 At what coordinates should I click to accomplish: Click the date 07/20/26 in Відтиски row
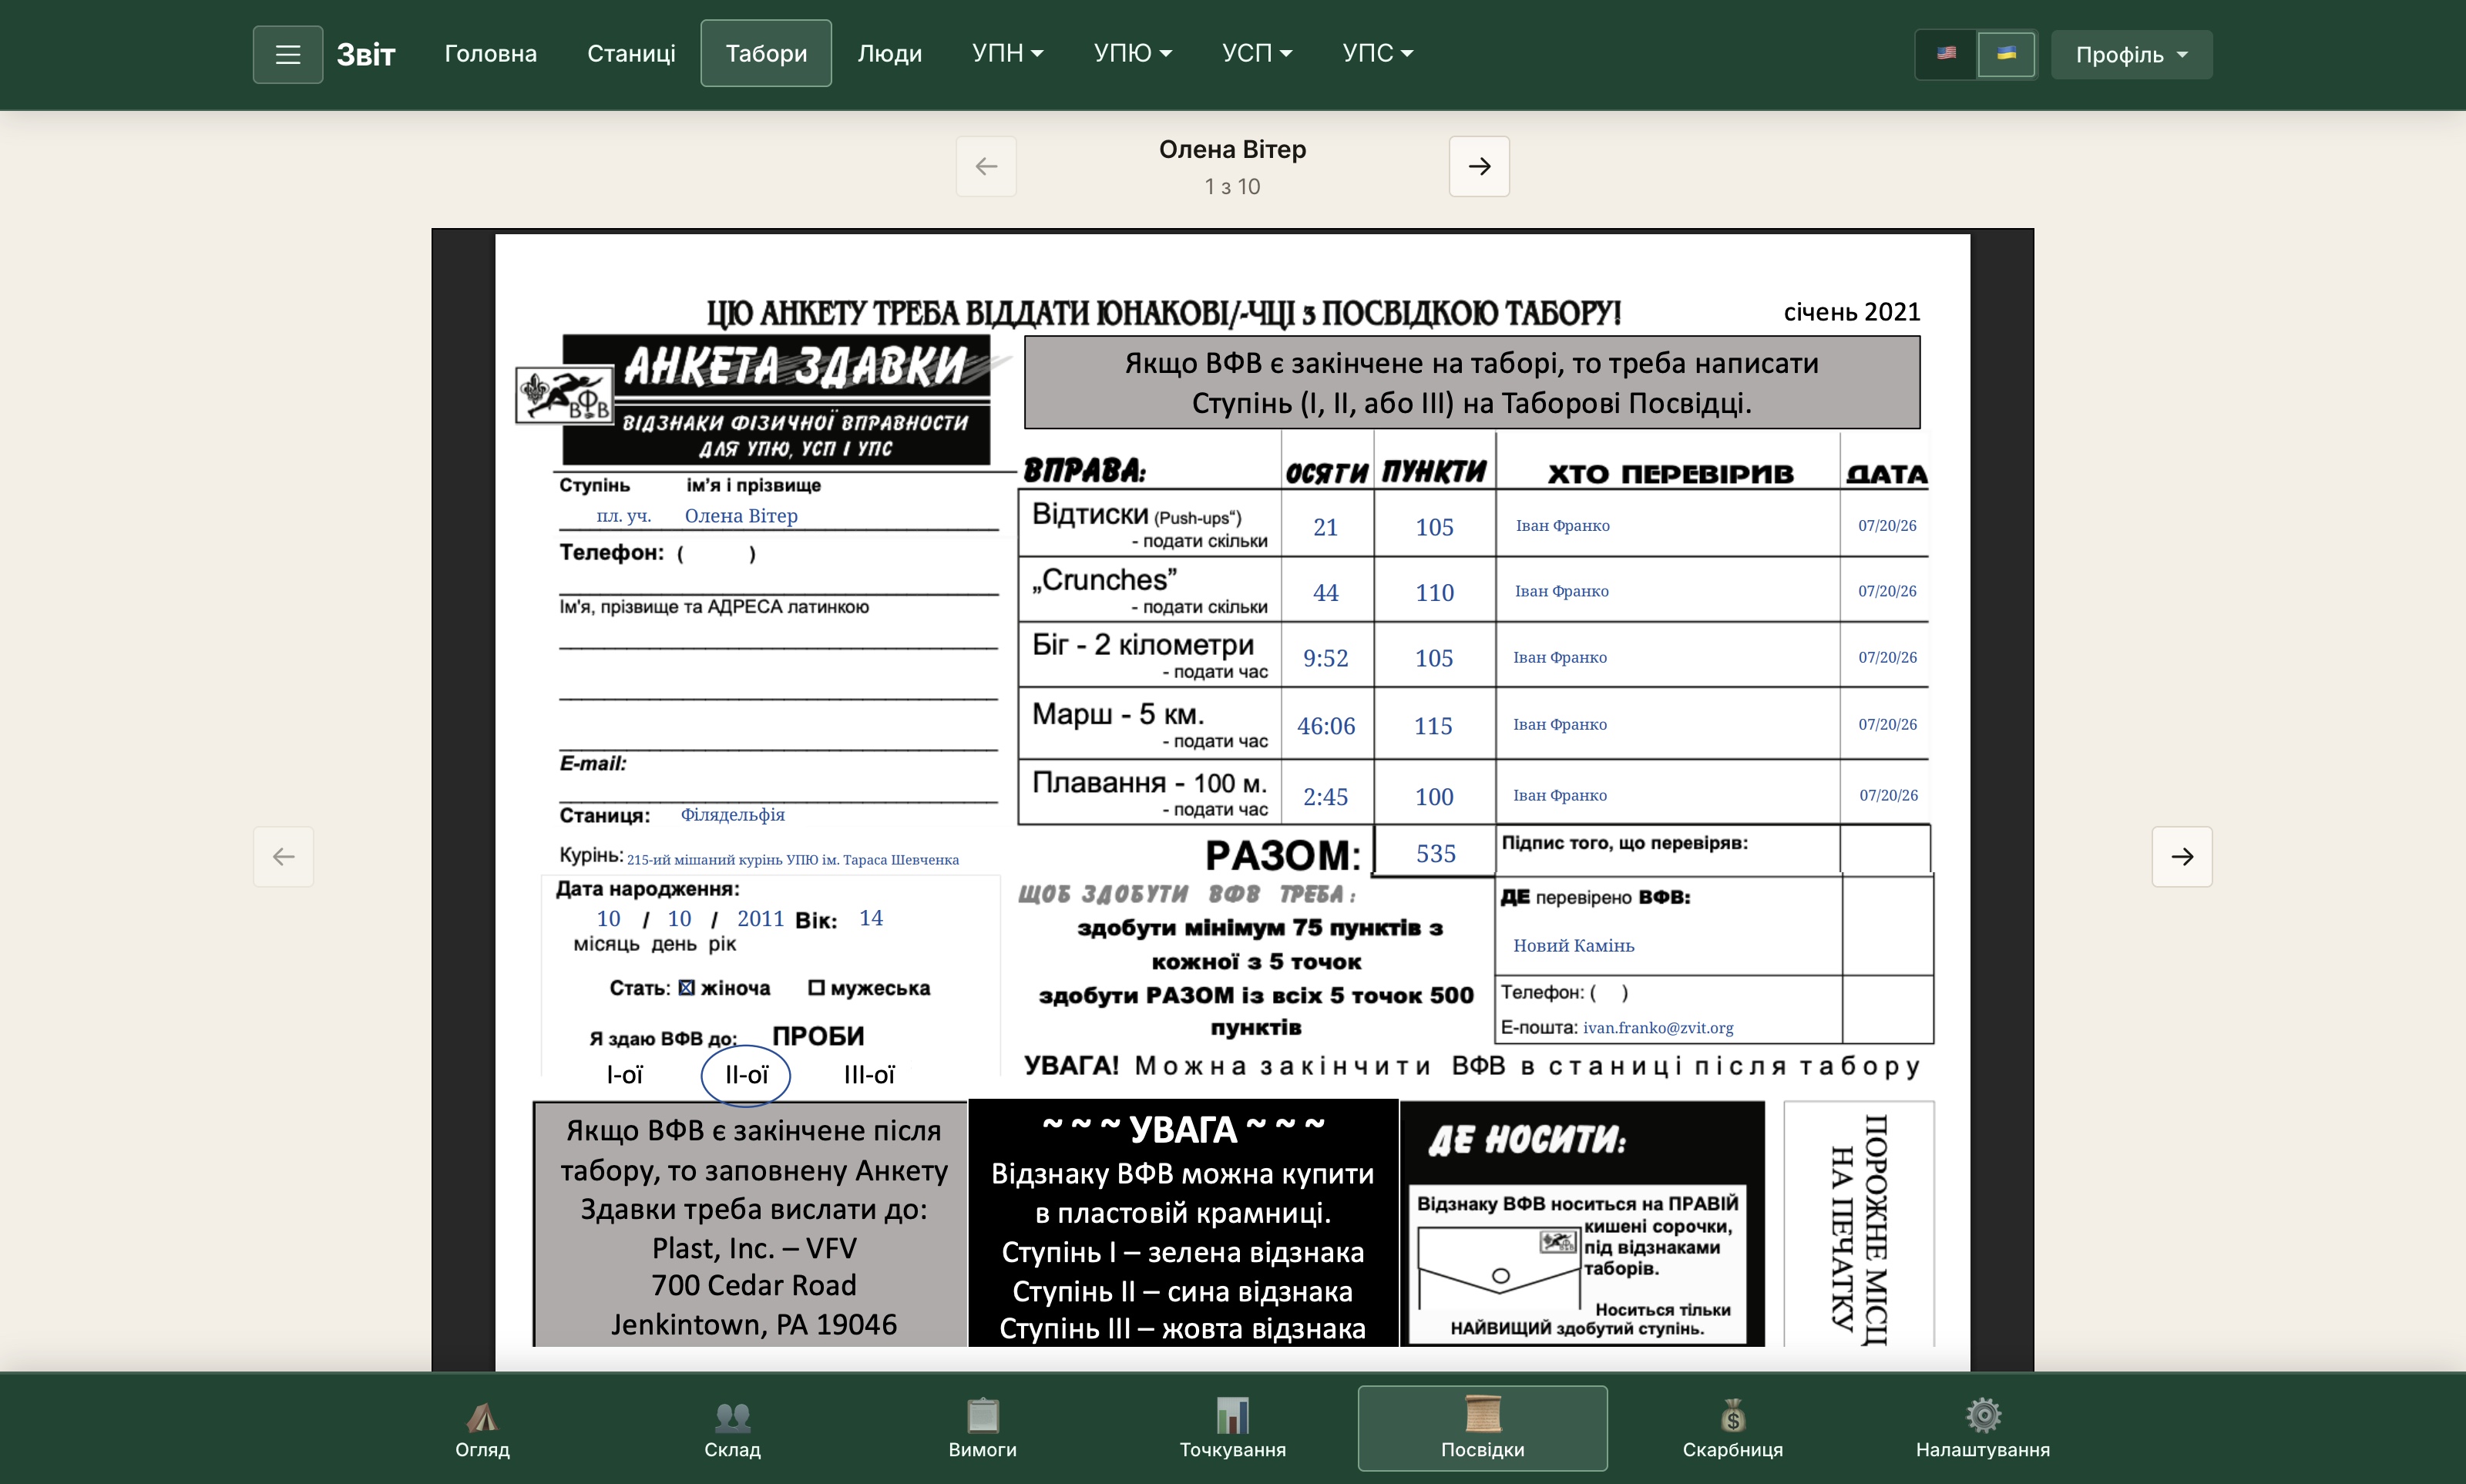(x=1887, y=526)
